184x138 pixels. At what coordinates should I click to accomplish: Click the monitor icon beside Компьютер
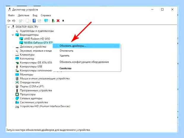[17, 59]
